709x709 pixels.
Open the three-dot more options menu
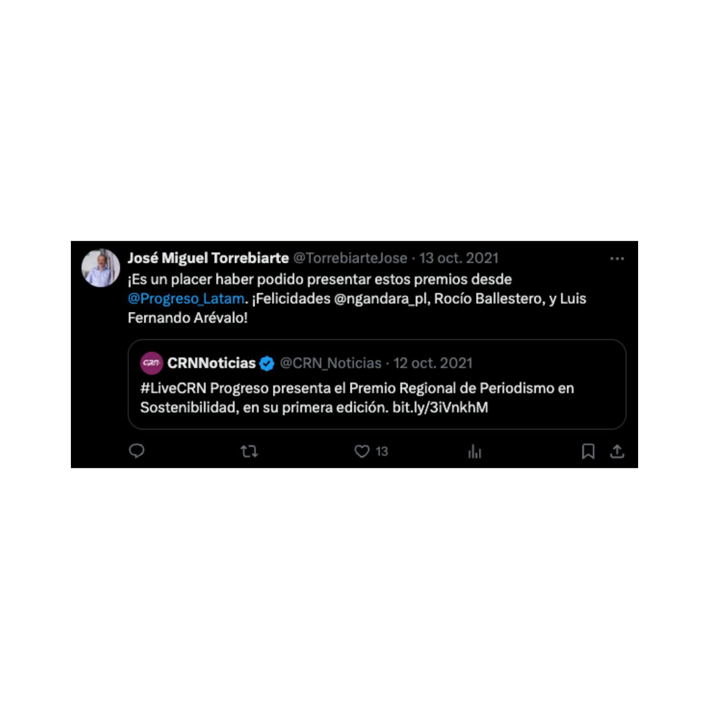pos(617,259)
